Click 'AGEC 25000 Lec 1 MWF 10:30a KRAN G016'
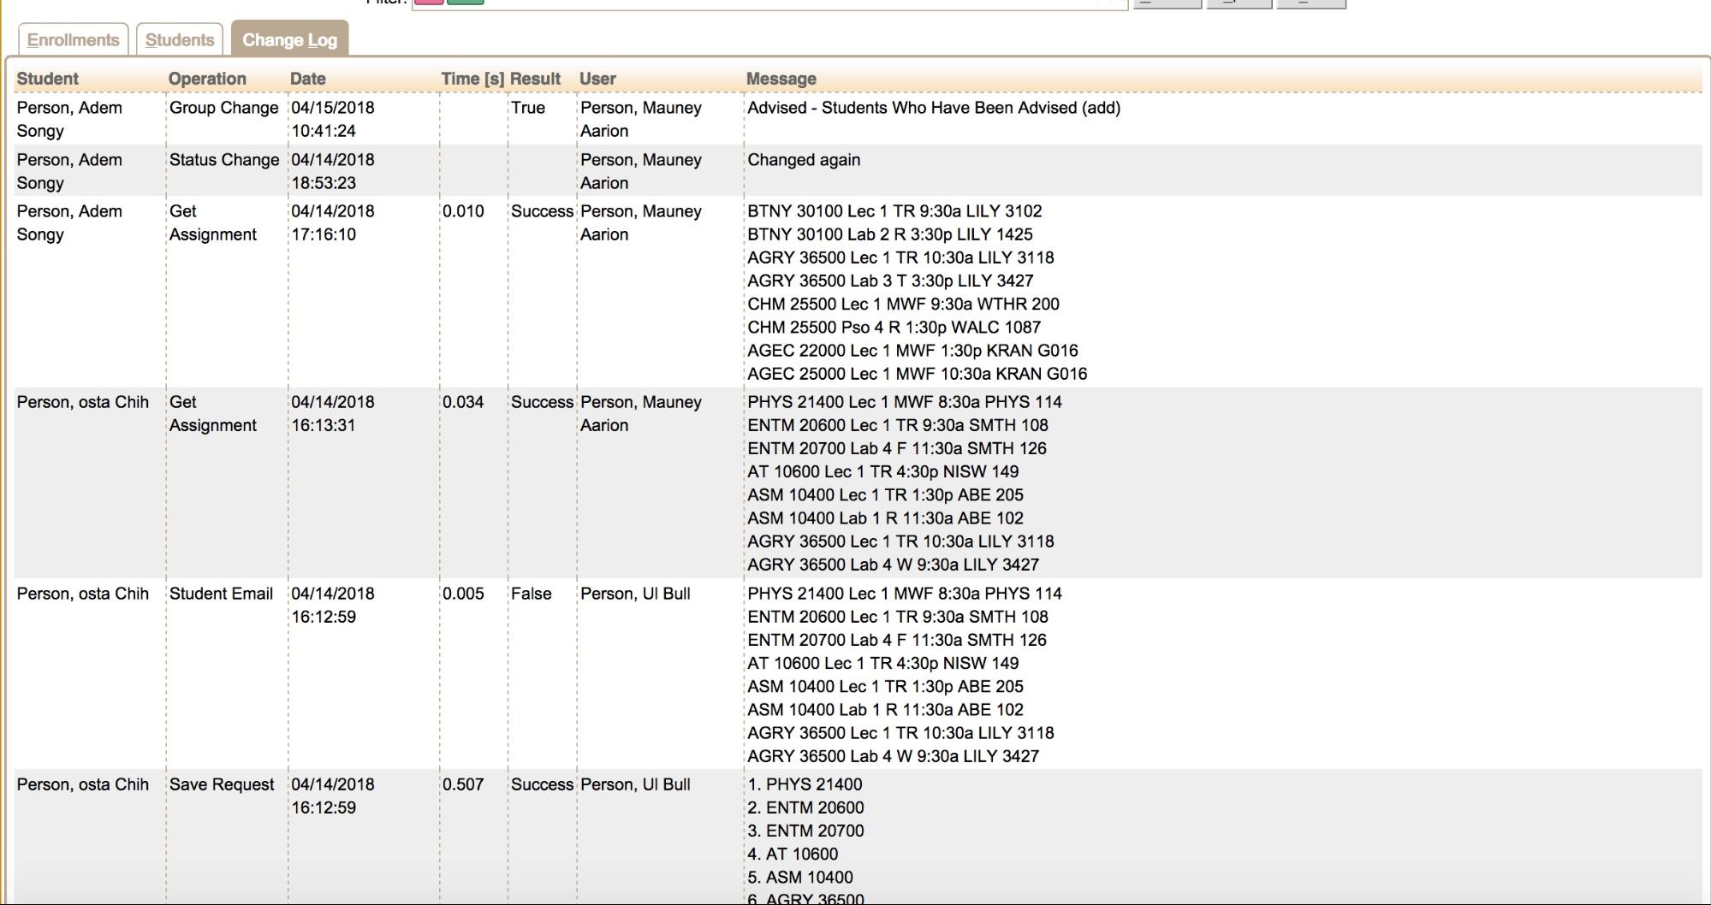The image size is (1711, 905). tap(917, 374)
